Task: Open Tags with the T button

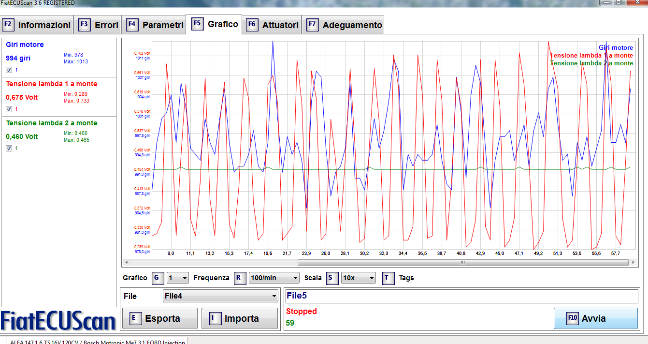Action: pos(388,278)
